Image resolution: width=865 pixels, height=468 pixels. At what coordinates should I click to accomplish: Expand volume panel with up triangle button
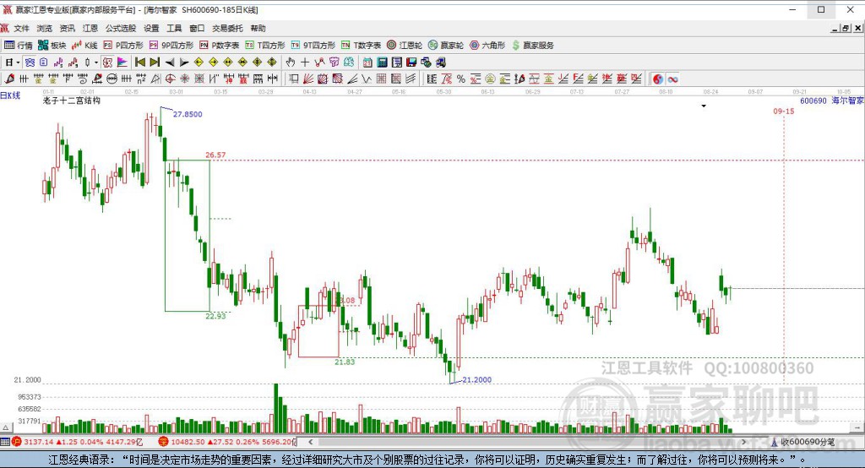point(6,427)
